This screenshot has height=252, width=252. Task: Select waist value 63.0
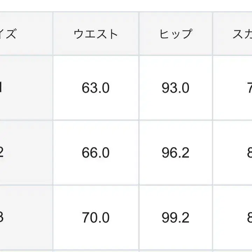click(96, 88)
